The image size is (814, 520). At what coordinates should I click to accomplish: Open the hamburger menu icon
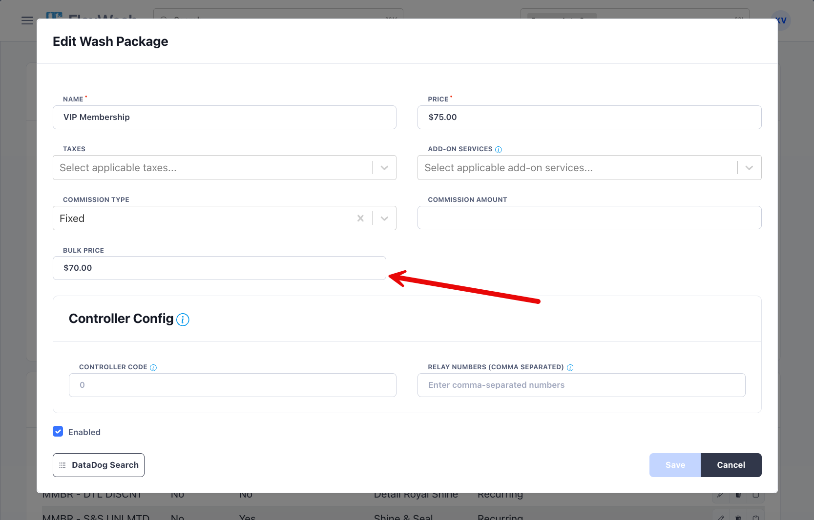pyautogui.click(x=27, y=20)
